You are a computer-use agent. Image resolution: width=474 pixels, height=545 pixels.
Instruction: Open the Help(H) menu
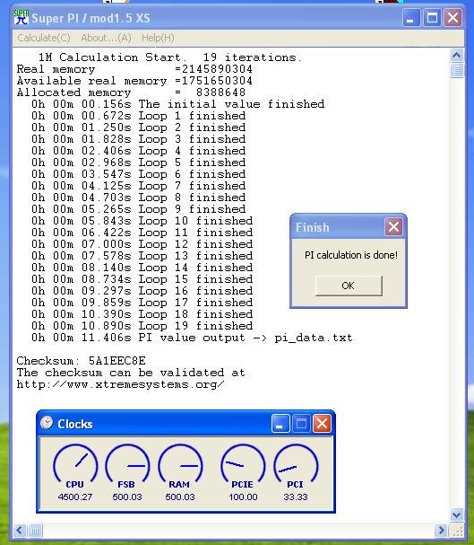[x=158, y=38]
